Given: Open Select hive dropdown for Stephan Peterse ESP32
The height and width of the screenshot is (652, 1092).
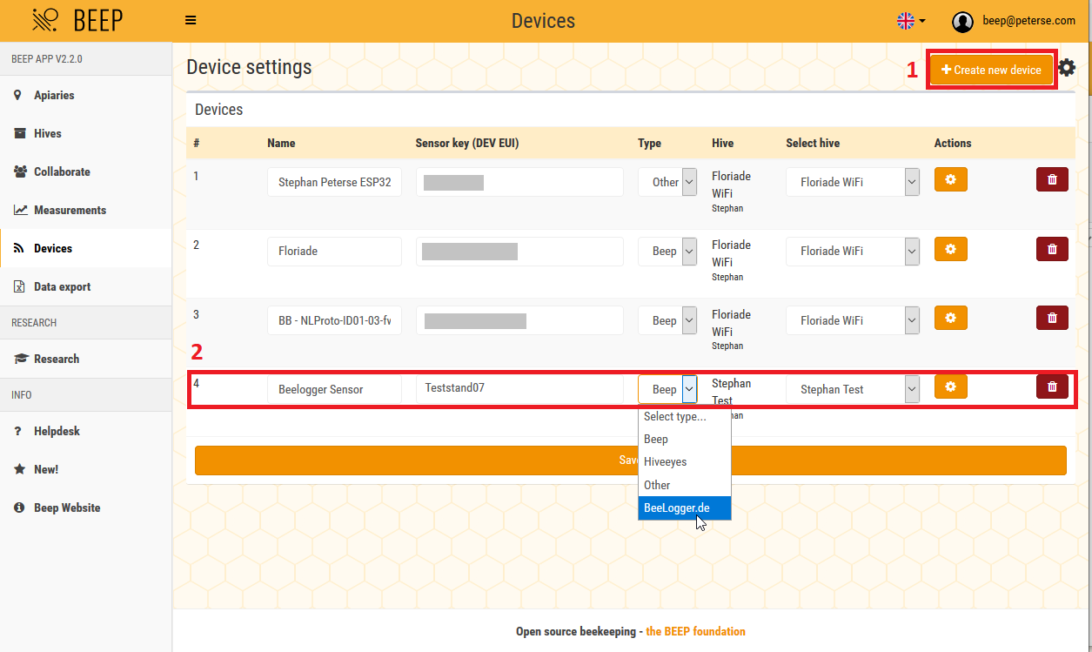Looking at the screenshot, I should [853, 182].
